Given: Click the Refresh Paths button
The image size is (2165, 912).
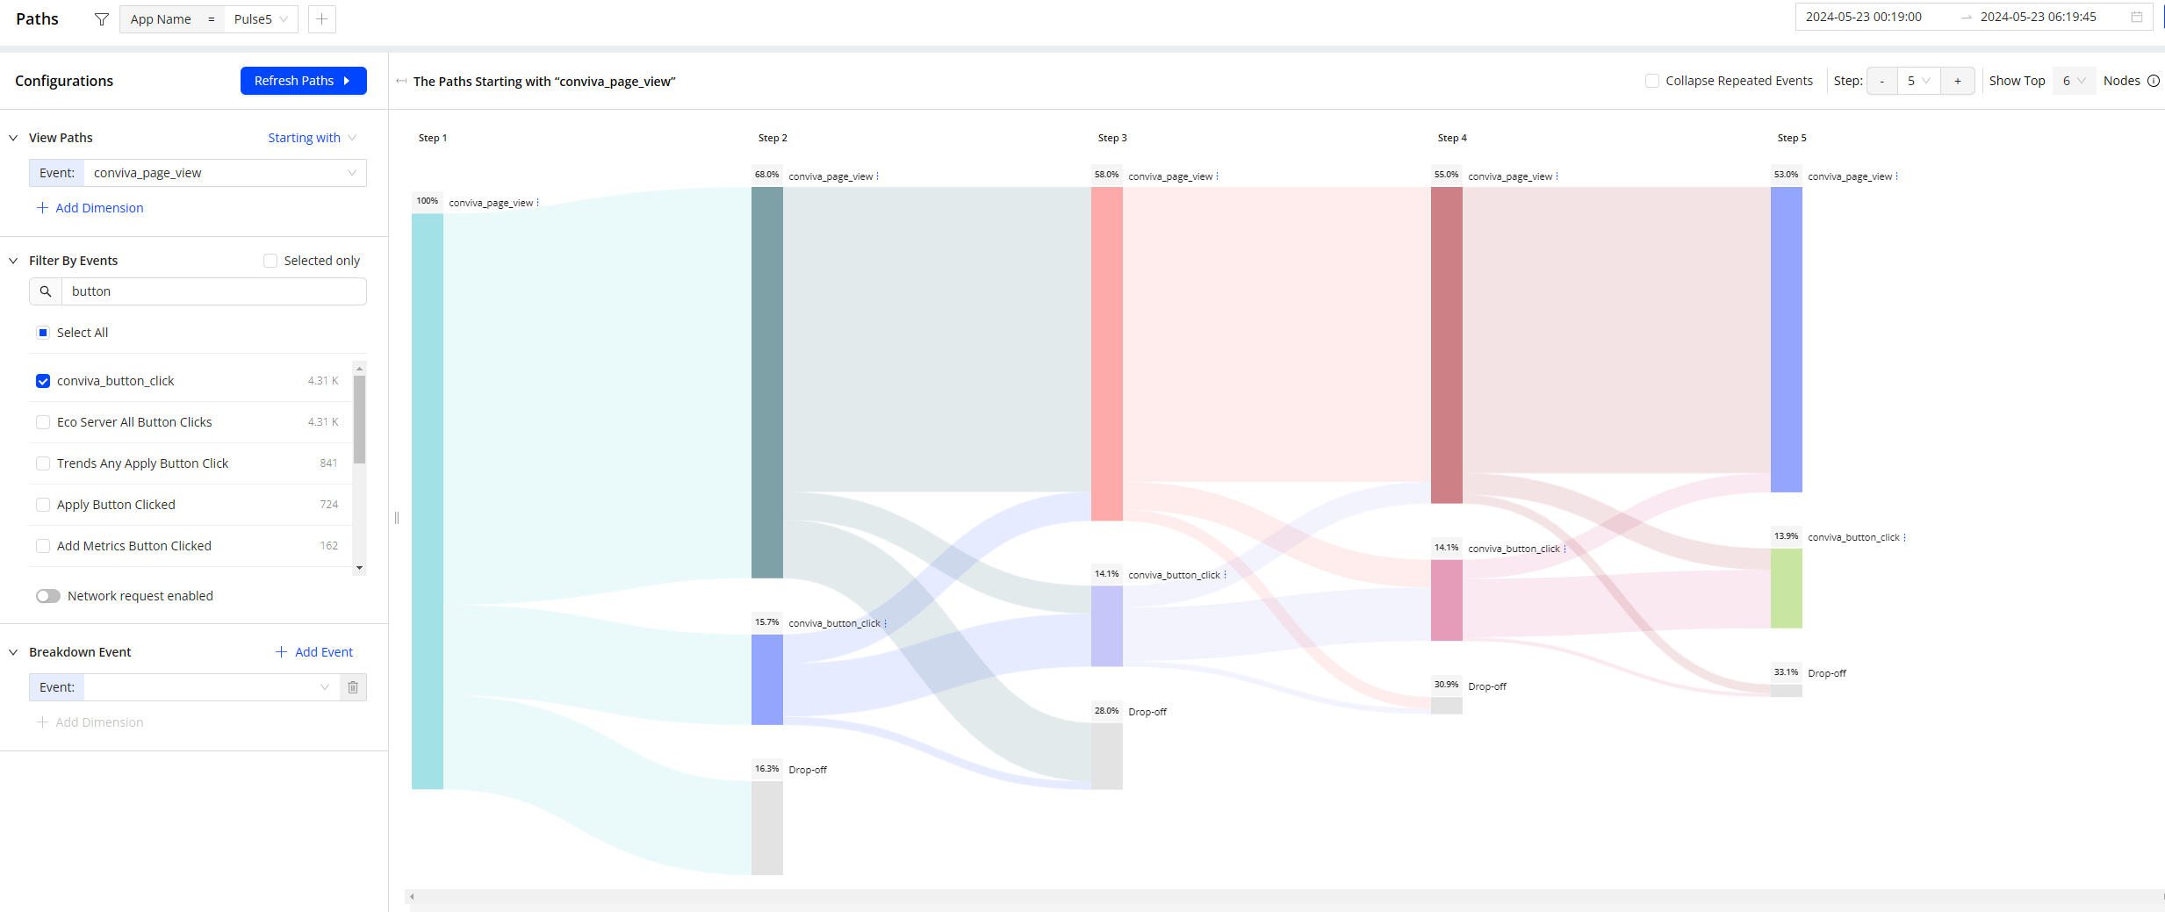Looking at the screenshot, I should [303, 81].
